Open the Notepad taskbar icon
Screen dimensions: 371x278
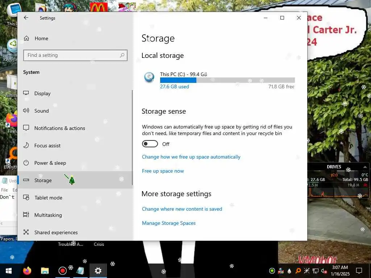(80, 271)
